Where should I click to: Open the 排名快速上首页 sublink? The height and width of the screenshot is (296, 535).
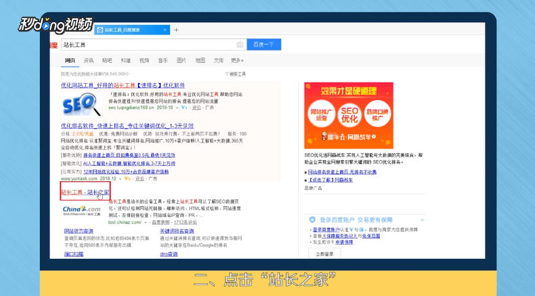(x=129, y=155)
